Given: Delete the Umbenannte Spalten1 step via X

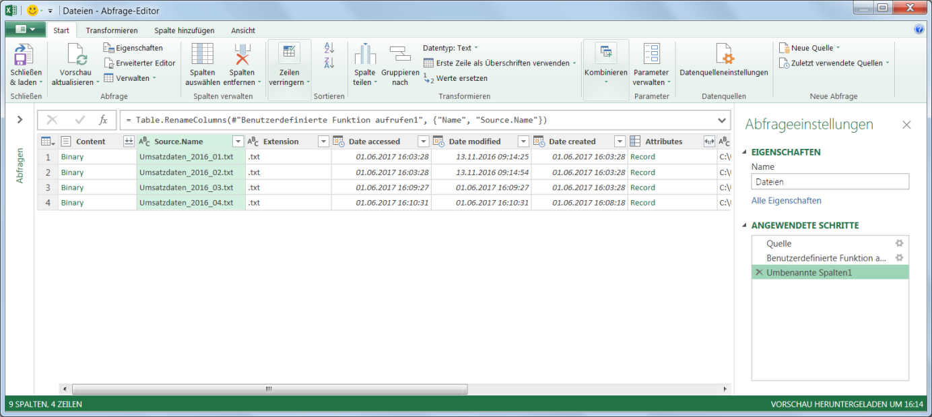Looking at the screenshot, I should pos(760,272).
